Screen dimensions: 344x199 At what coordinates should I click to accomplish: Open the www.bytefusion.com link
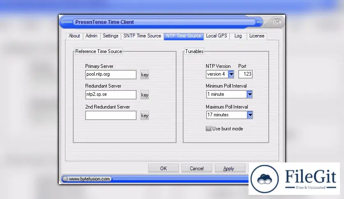point(89,179)
